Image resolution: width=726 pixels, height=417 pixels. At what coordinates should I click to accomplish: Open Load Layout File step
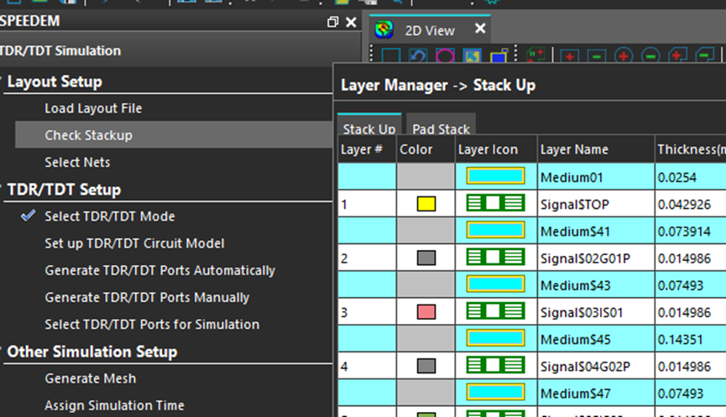(93, 108)
